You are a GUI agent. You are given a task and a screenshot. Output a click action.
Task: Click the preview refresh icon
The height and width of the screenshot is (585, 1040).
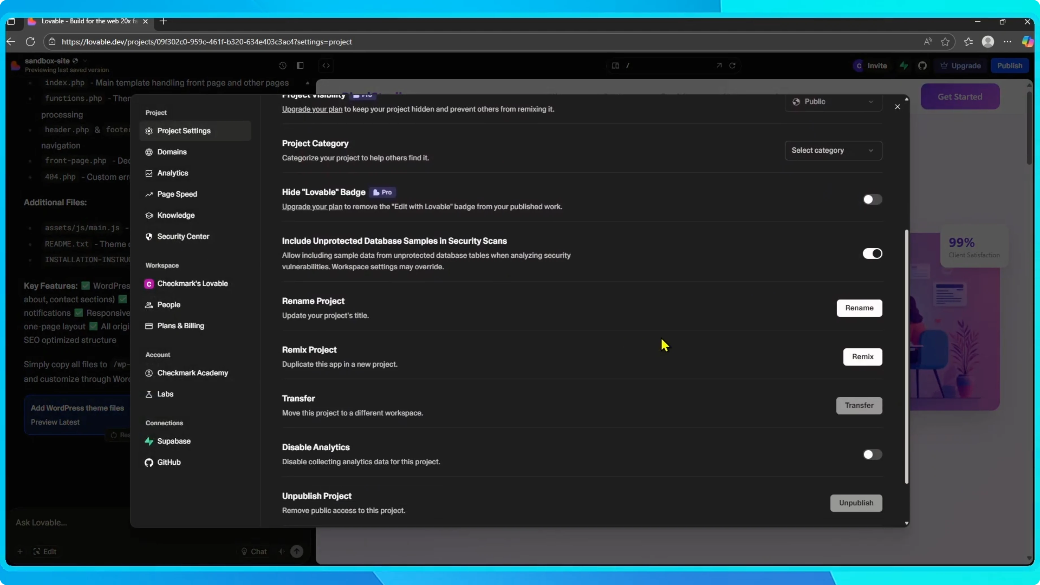[732, 65]
